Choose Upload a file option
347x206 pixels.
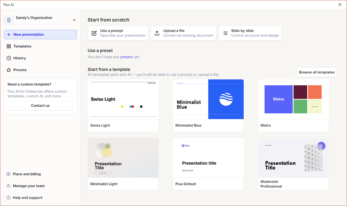[x=183, y=33]
